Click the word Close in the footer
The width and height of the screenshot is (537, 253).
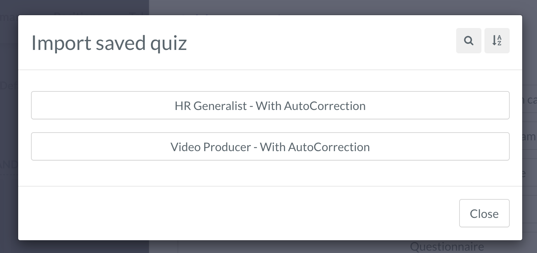pyautogui.click(x=484, y=214)
